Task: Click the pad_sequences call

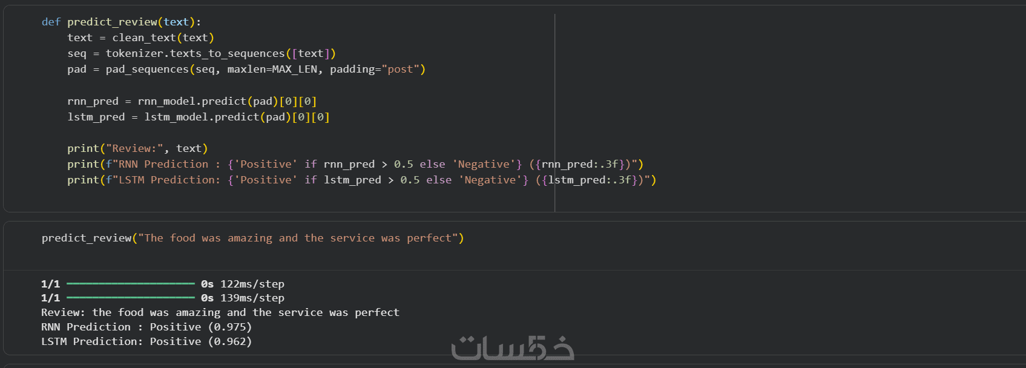Action: click(x=147, y=69)
